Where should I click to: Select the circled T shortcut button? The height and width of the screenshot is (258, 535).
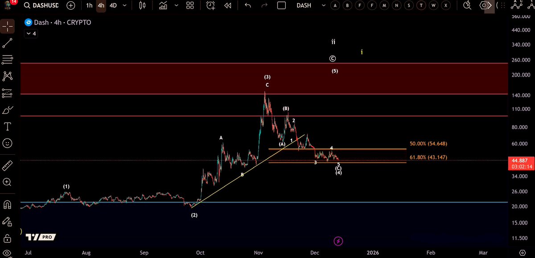(421, 5)
